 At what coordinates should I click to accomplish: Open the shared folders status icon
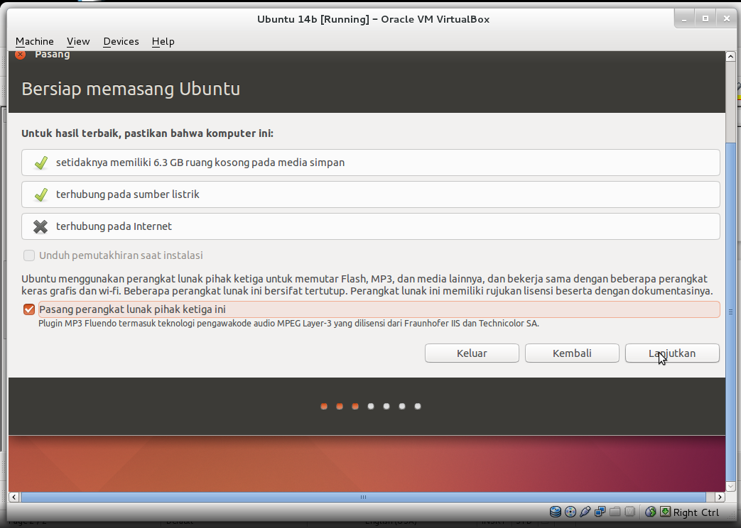click(615, 511)
